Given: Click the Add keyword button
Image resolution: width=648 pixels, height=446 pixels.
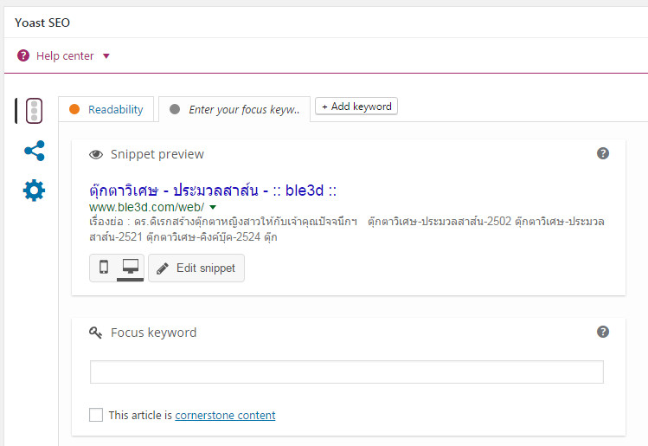Looking at the screenshot, I should coord(356,107).
